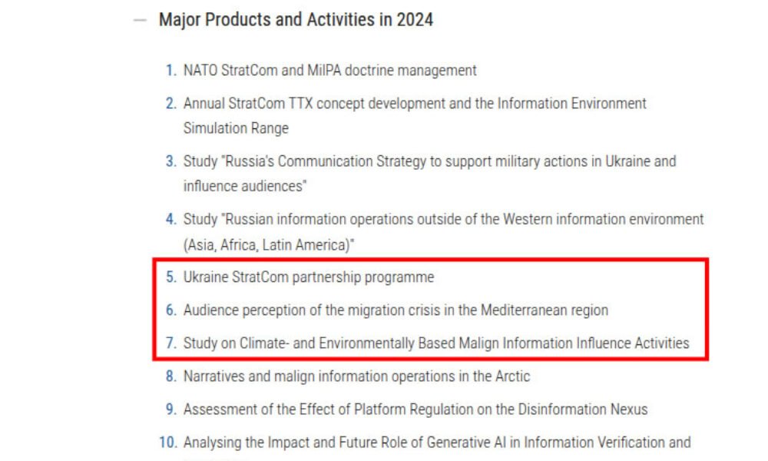Screen dimensions: 768x461
Task: Select the Climate- and Environmentally Based Malign study
Action: (x=436, y=343)
